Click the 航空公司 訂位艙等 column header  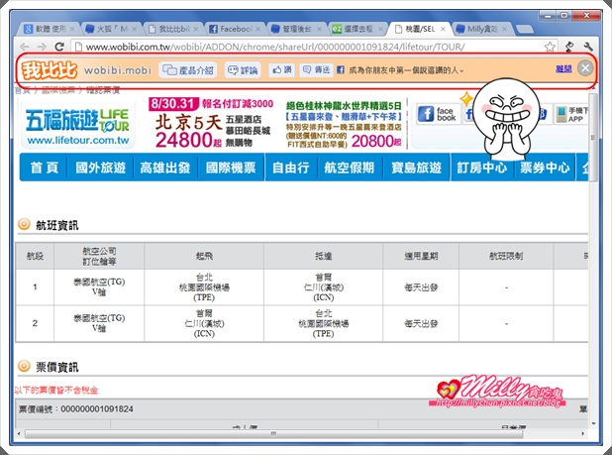(x=99, y=256)
